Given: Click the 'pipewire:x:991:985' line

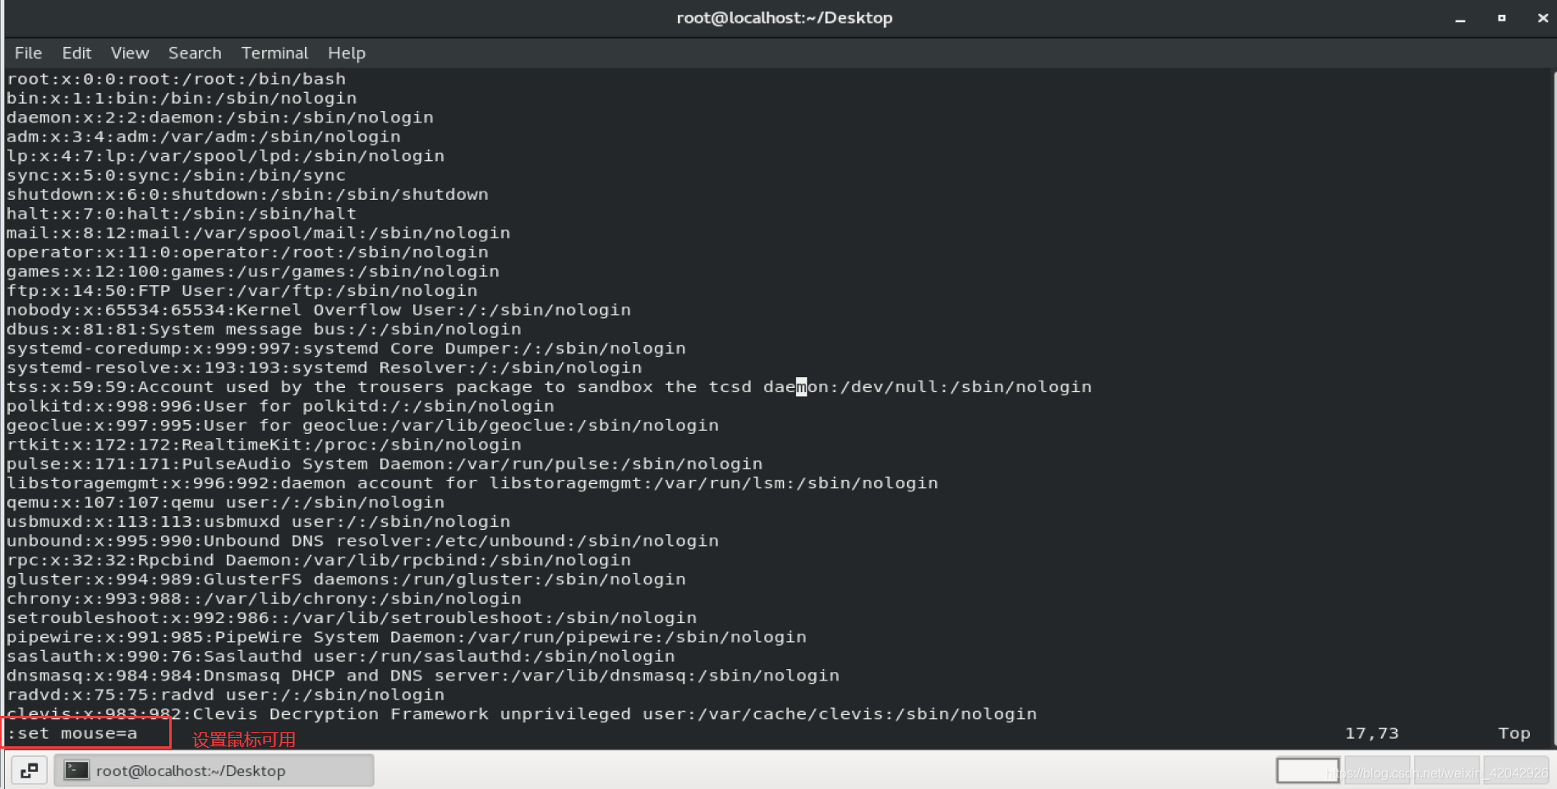Looking at the screenshot, I should (x=407, y=638).
